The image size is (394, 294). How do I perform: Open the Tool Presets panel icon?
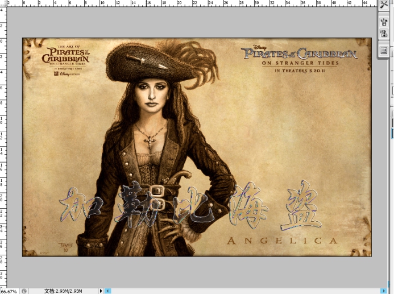(384, 5)
